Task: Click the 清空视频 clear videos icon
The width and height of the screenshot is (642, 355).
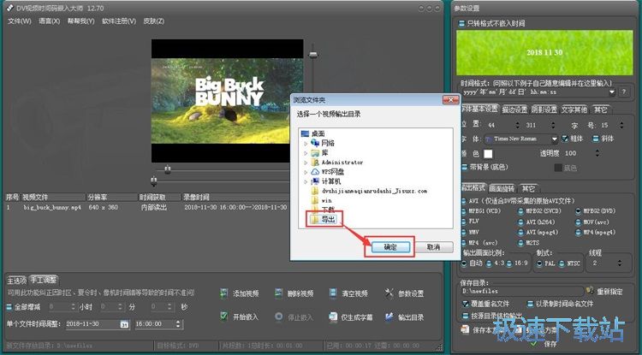Action: pyautogui.click(x=333, y=293)
